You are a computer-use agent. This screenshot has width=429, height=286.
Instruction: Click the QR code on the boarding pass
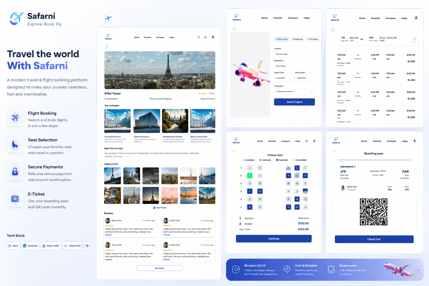[374, 212]
